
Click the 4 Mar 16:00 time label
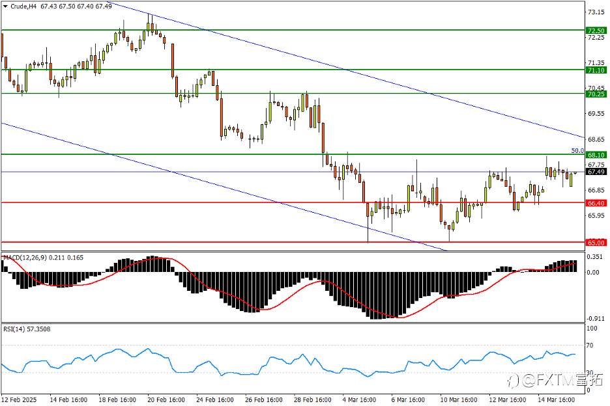(x=360, y=399)
